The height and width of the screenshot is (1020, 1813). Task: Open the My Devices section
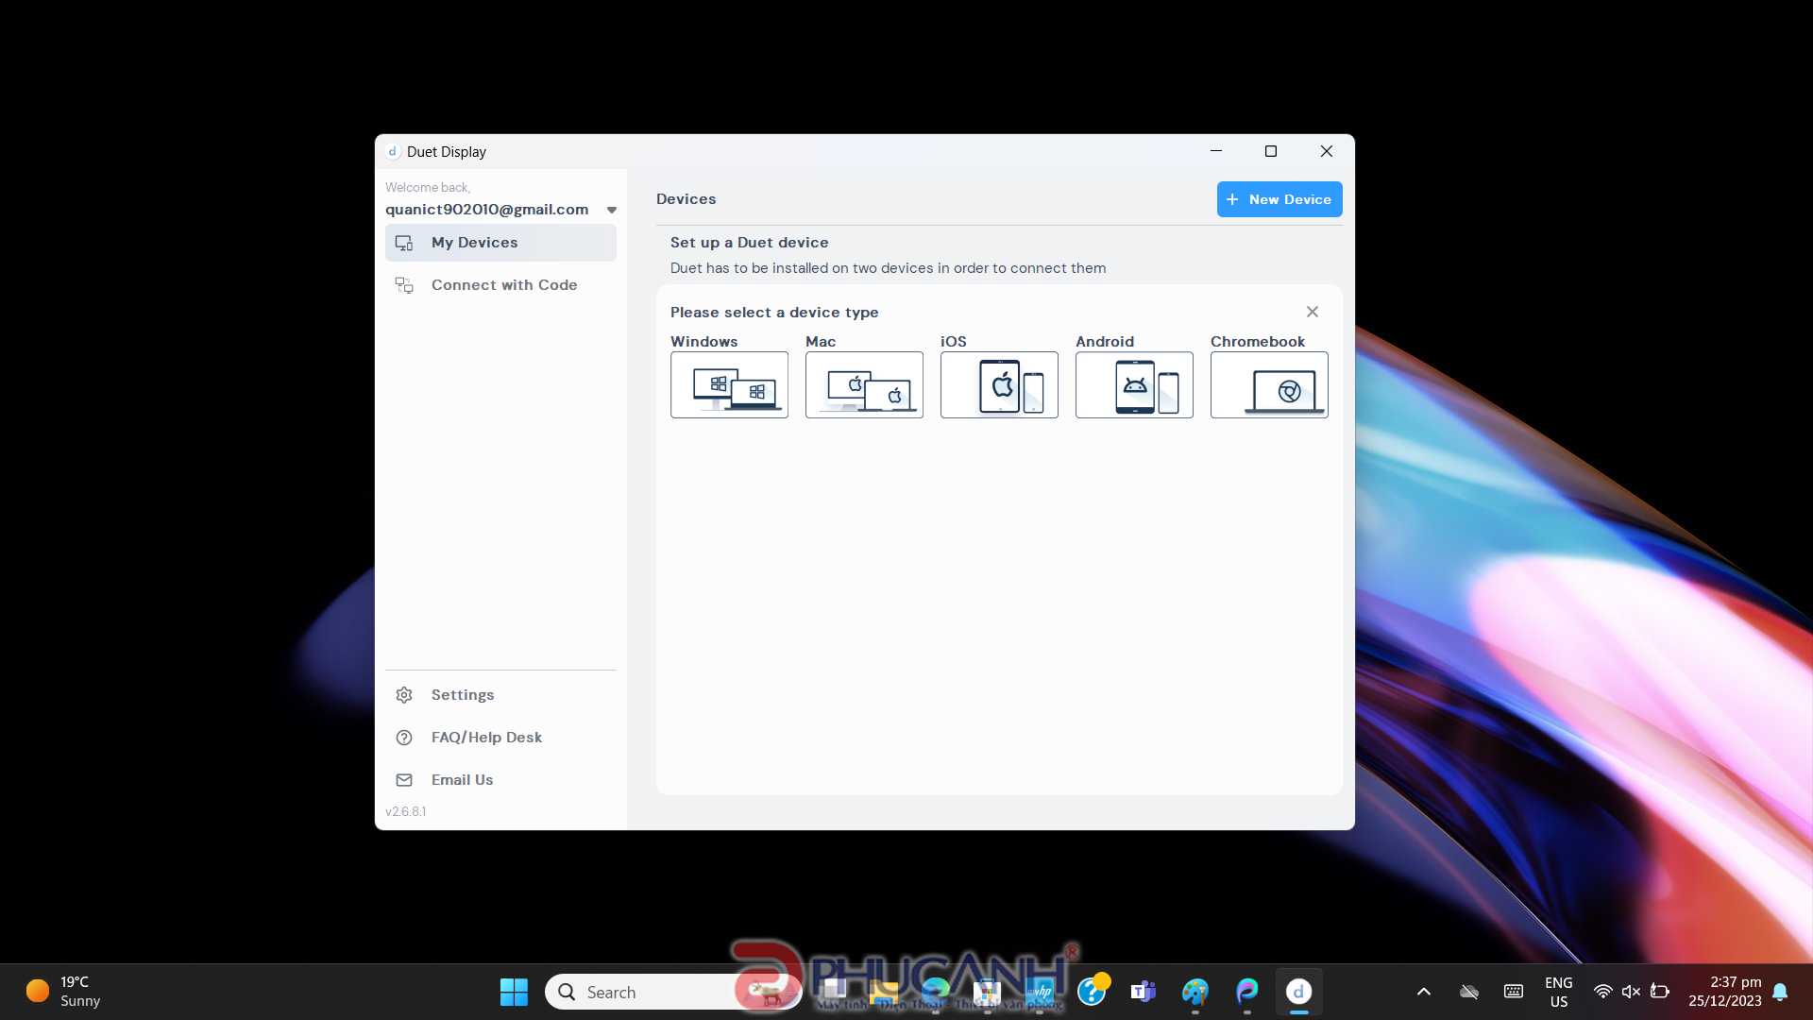500,243
